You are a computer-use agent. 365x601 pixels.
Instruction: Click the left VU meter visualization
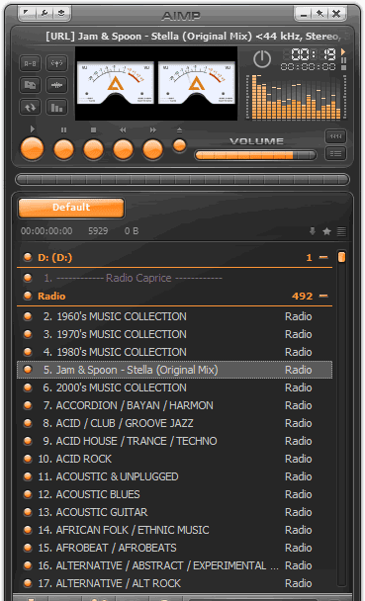point(116,83)
